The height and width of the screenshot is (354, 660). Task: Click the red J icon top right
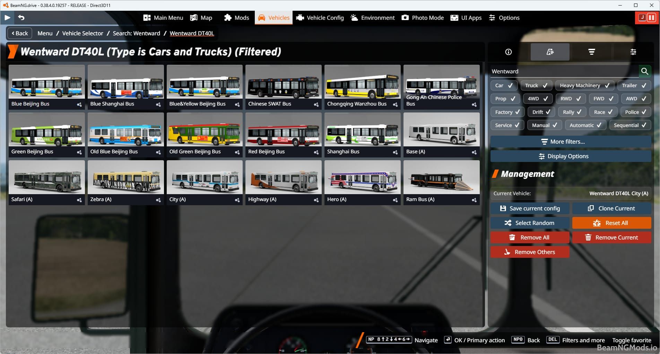pyautogui.click(x=642, y=17)
